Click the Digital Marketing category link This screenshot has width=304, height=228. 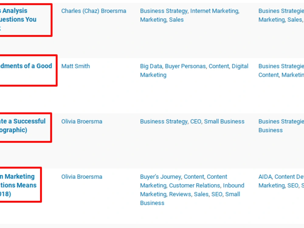pyautogui.click(x=194, y=71)
